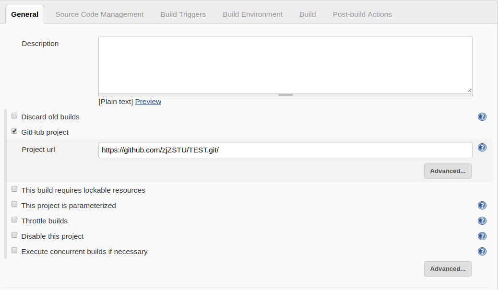Uncheck the GitHub project checkbox
498x290 pixels.
14,131
